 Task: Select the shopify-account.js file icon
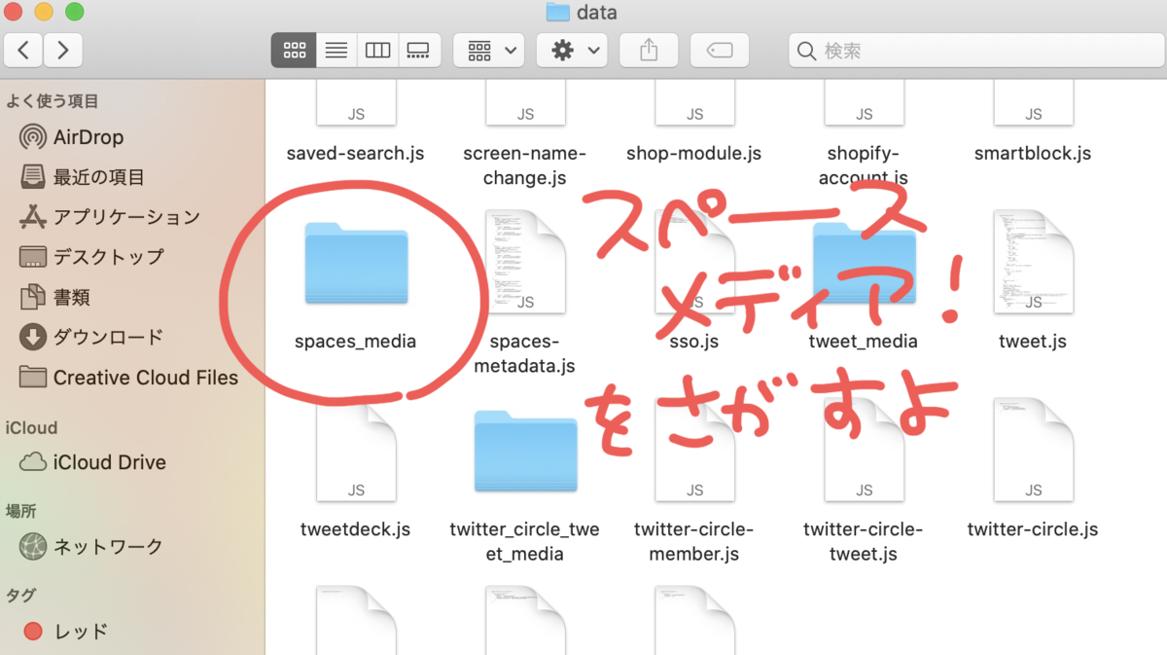[x=864, y=104]
